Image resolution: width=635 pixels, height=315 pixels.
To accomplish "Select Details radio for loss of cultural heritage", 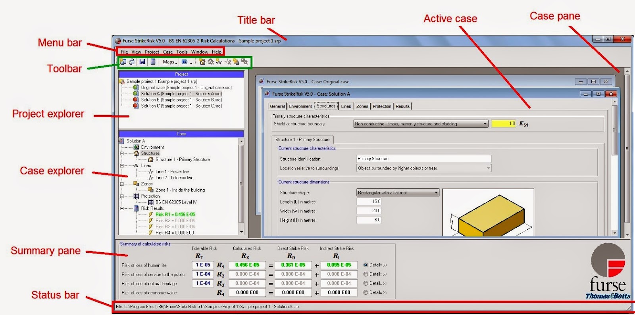I will [x=366, y=283].
